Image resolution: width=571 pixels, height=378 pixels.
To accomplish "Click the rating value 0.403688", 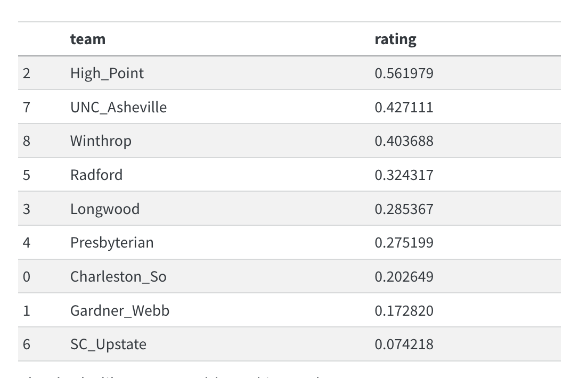I will 404,141.
